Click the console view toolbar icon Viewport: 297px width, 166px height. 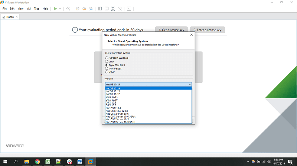[129, 9]
